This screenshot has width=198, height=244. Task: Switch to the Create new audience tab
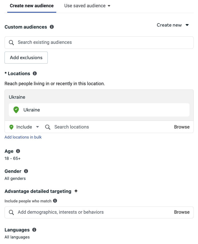click(32, 6)
